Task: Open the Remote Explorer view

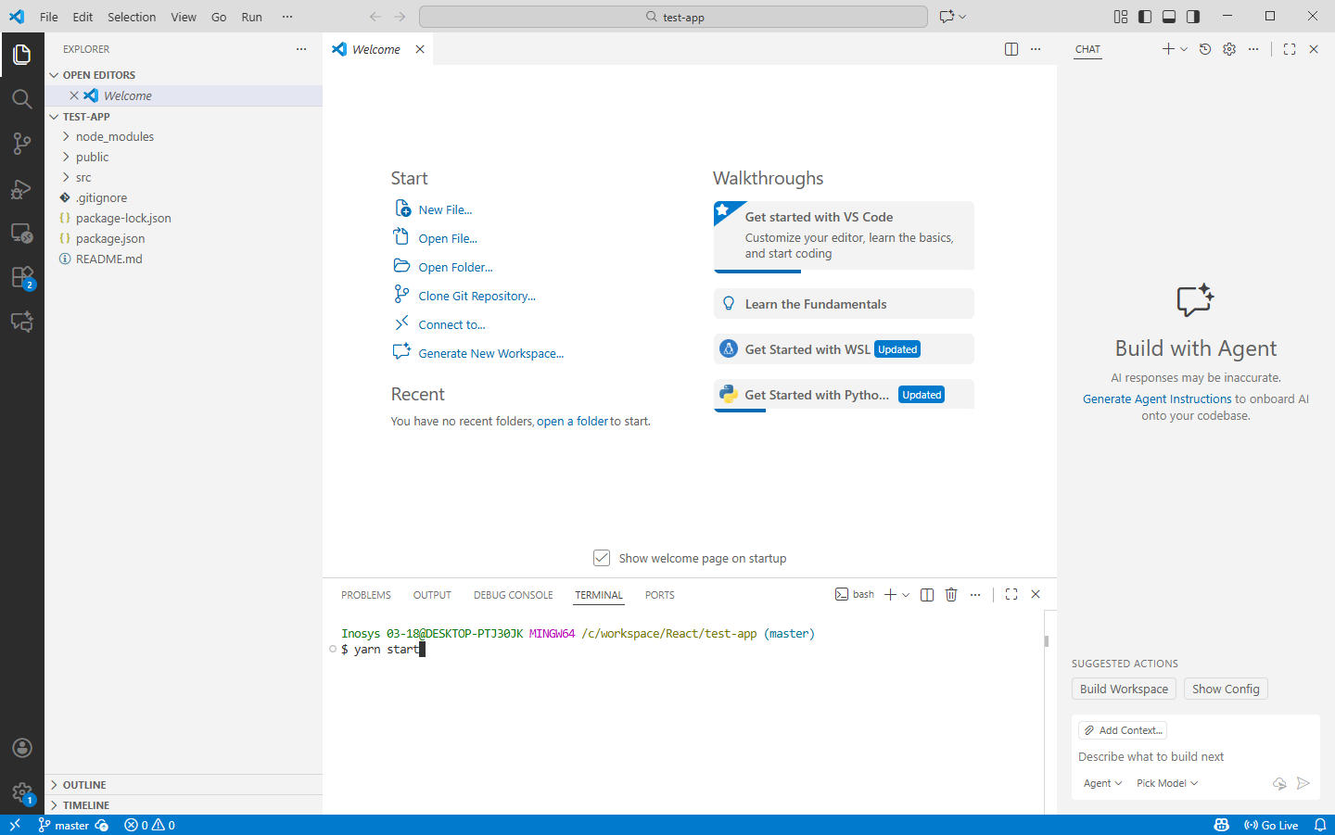Action: [22, 233]
